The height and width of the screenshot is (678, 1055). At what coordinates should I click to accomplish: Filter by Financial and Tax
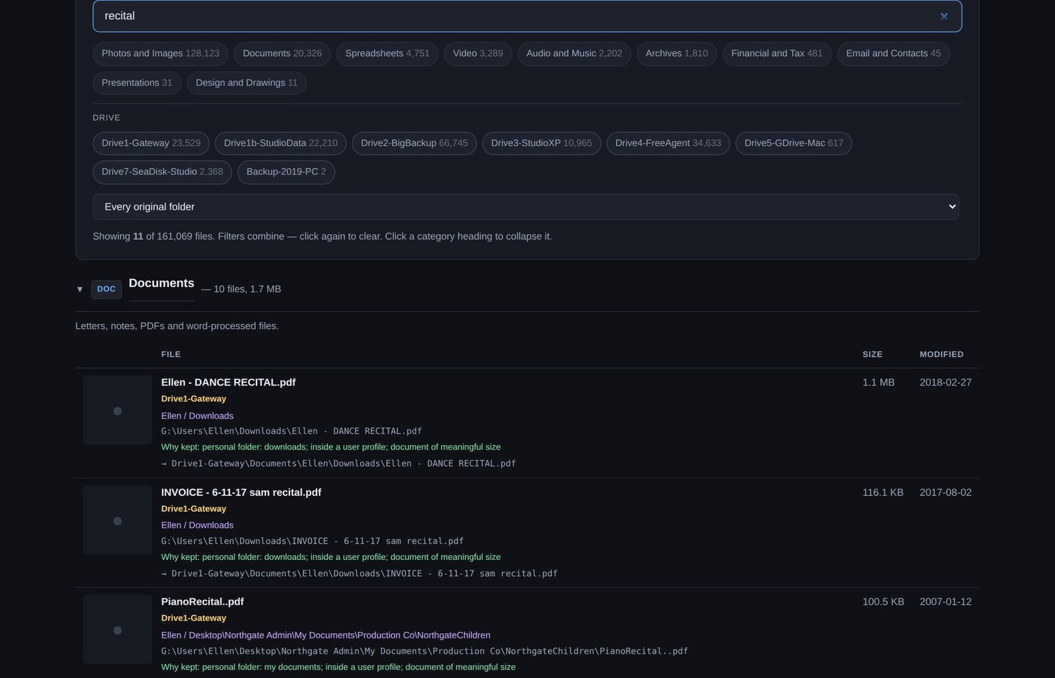coord(777,53)
